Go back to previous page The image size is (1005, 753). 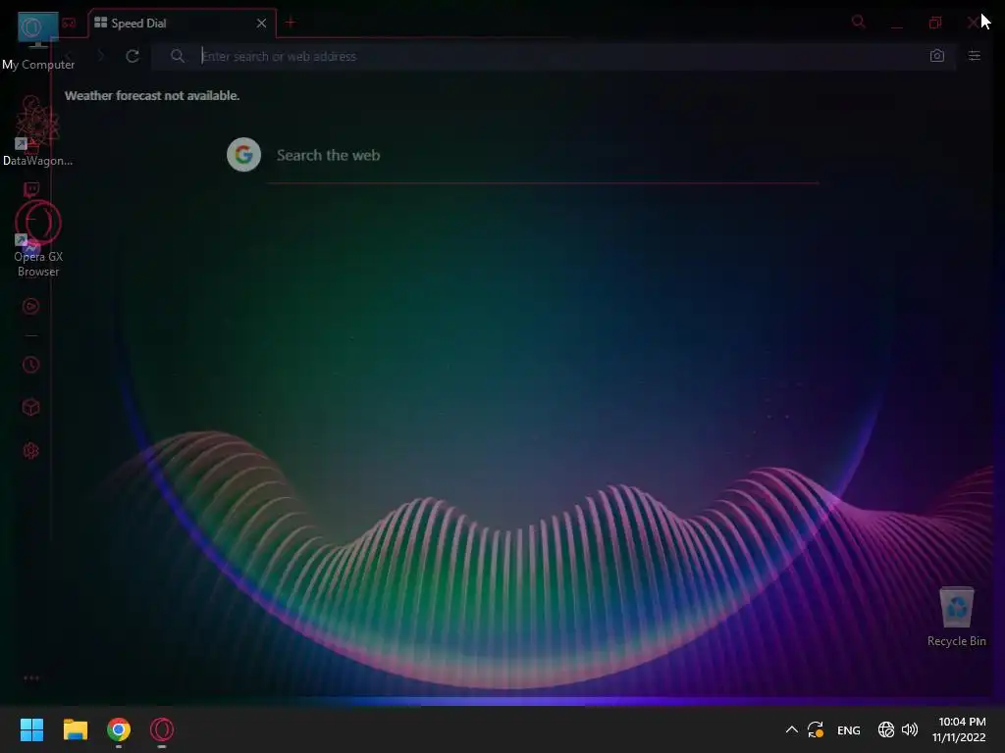point(70,56)
